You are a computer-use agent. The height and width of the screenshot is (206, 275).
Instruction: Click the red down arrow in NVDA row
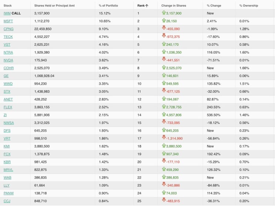pos(164,60)
